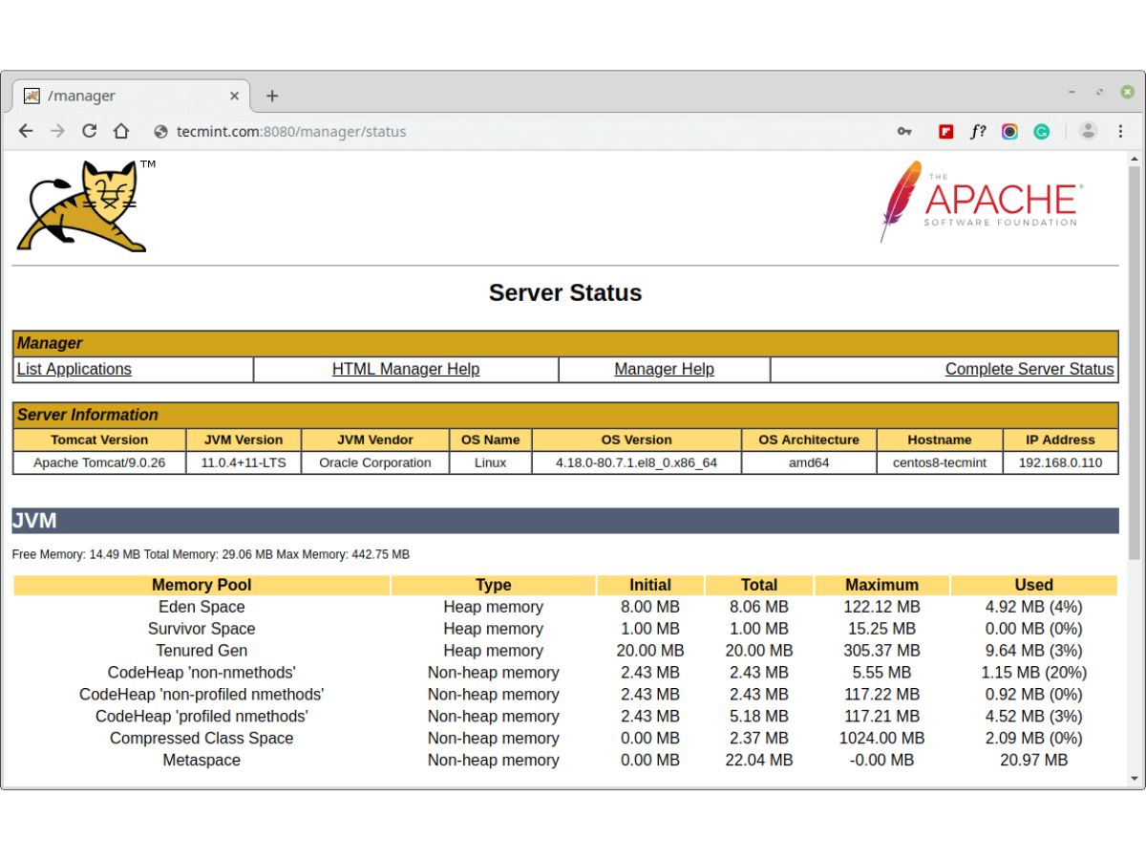The width and height of the screenshot is (1146, 860).
Task: Click 'Hostname' column header
Action: (x=940, y=440)
